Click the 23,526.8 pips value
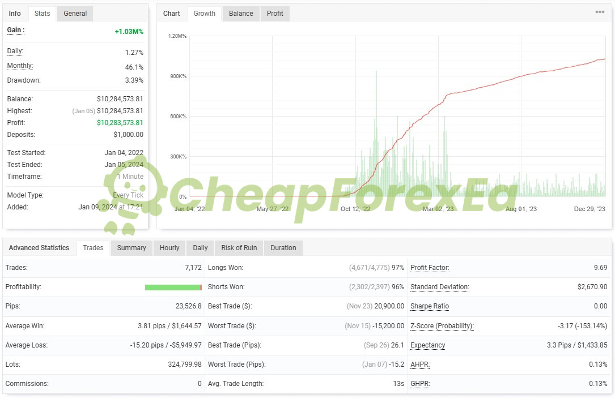The image size is (615, 399). [x=189, y=306]
